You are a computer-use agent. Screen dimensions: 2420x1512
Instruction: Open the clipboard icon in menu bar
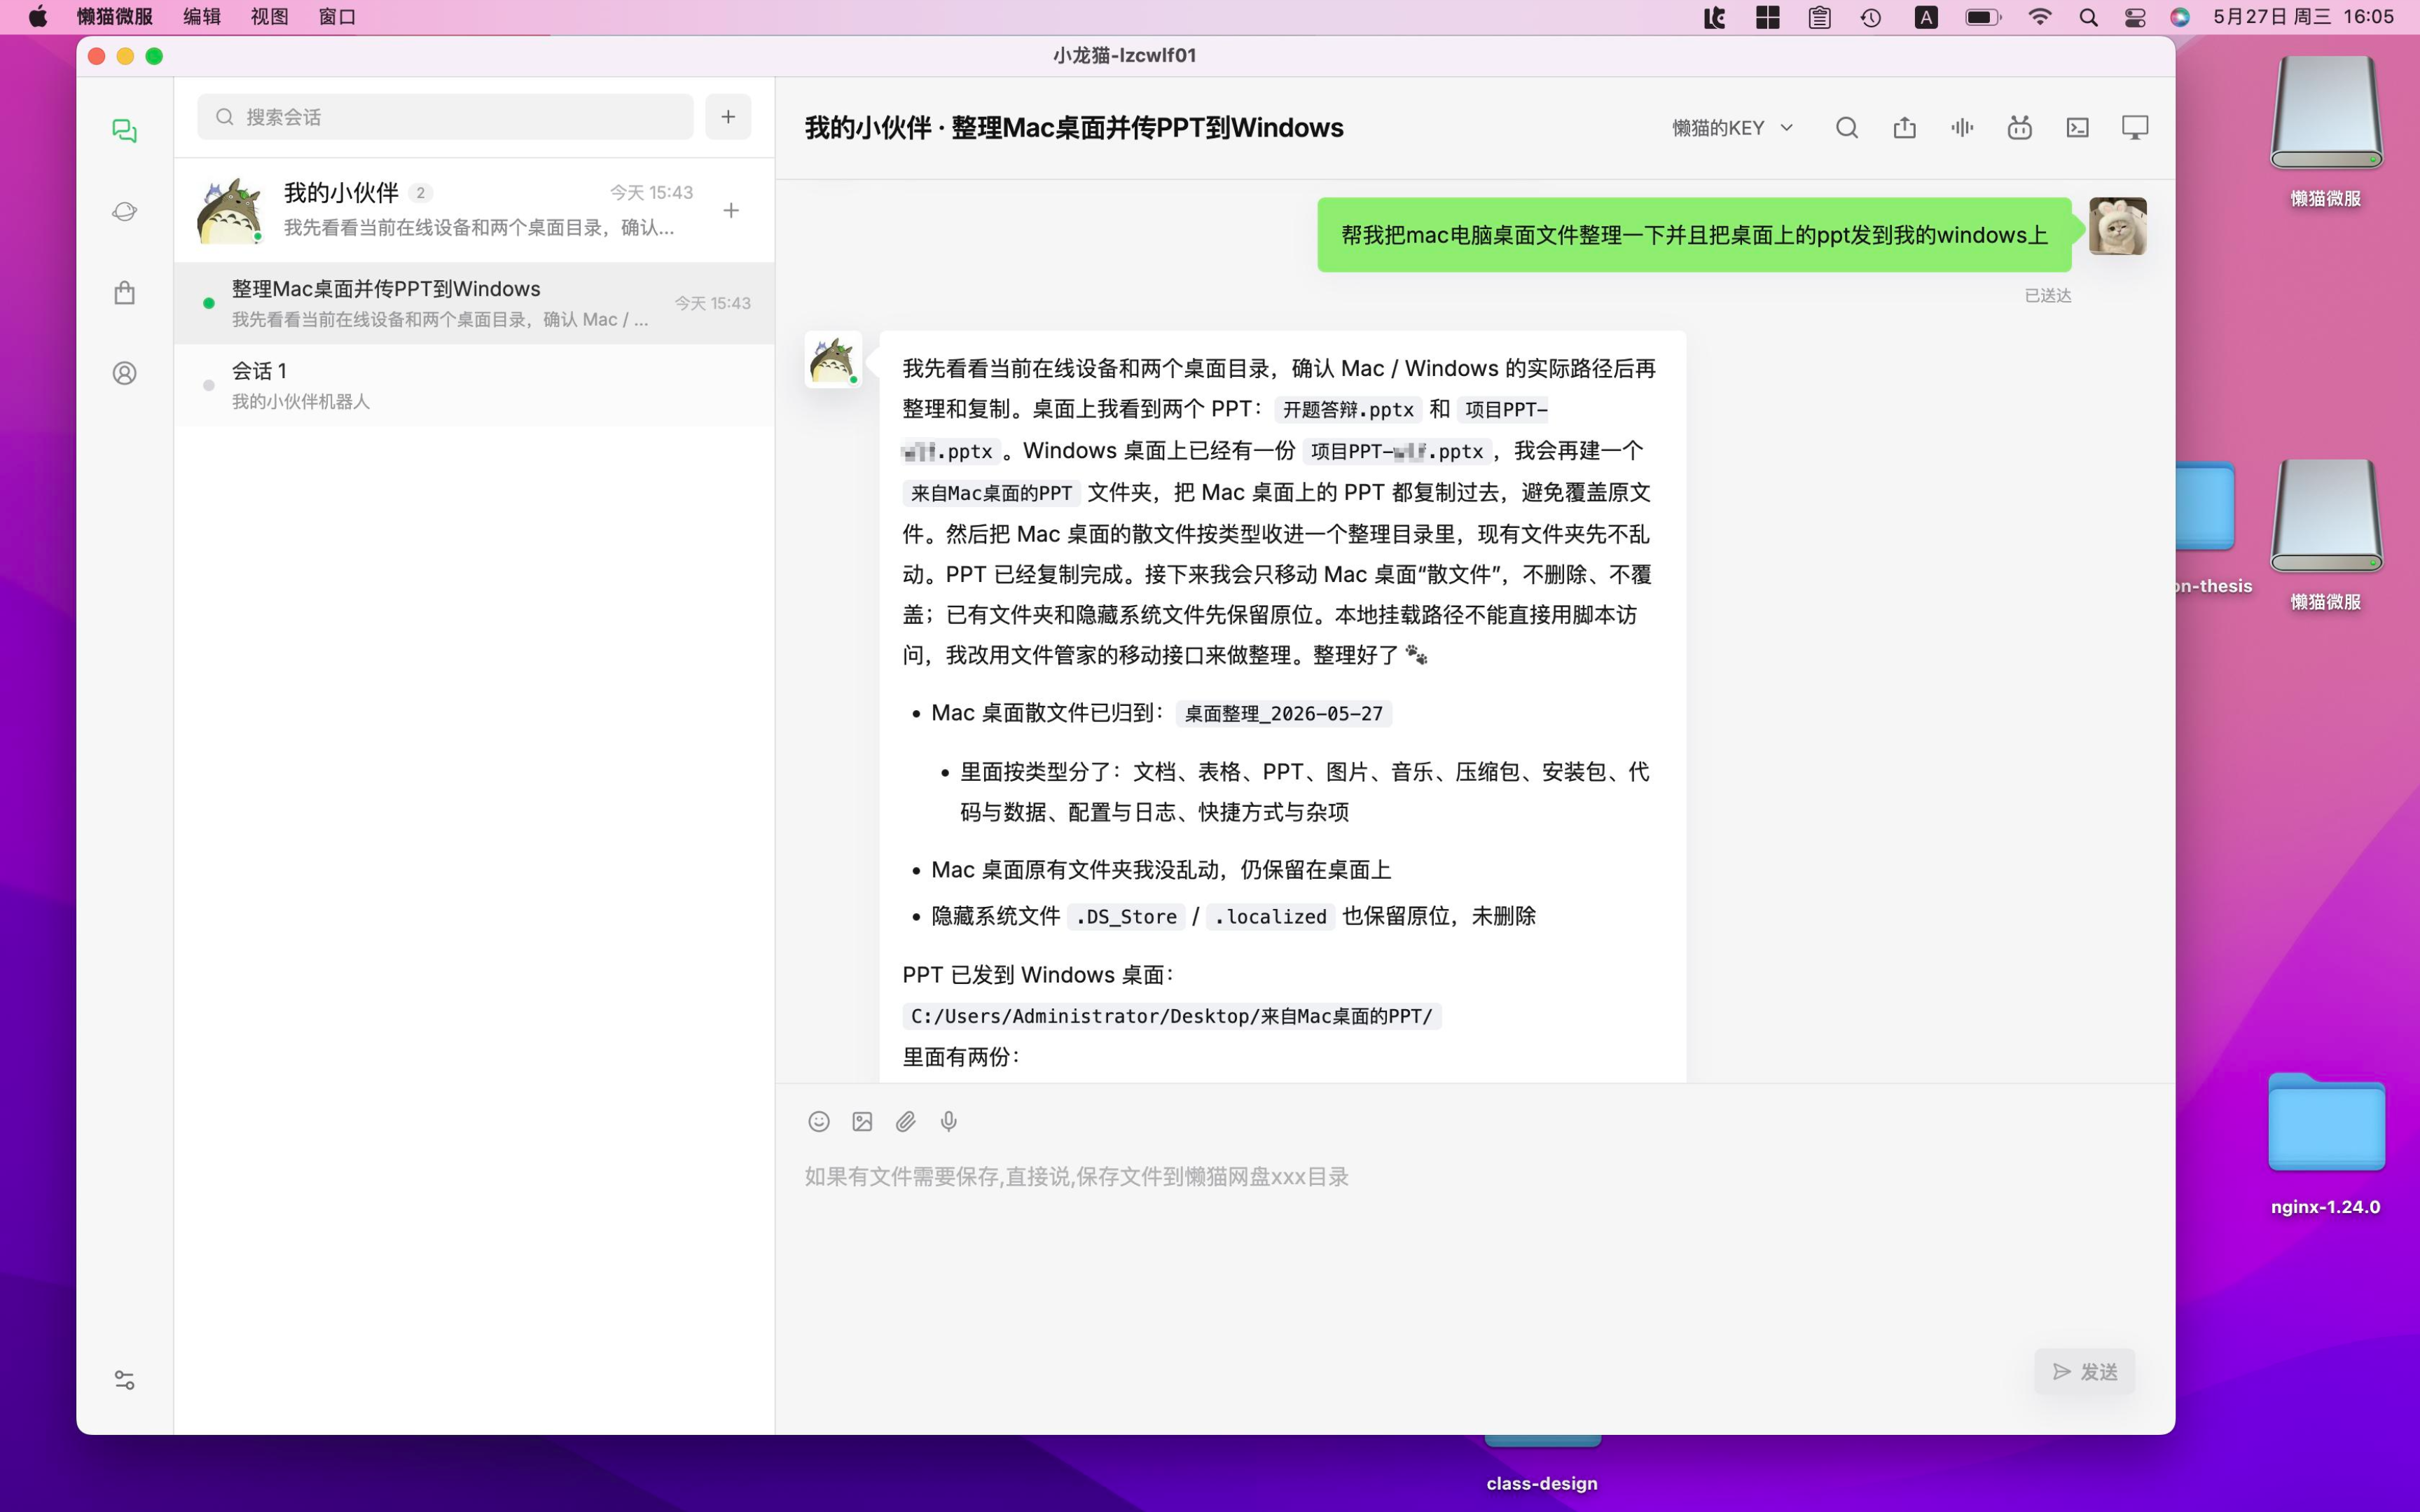click(1819, 17)
